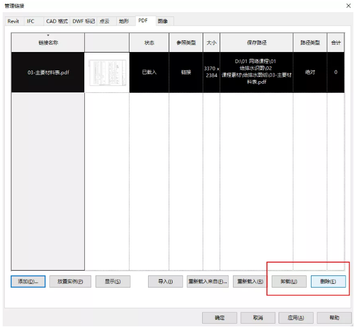Click the 参照类型 column header
This screenshot has height=329, width=355.
point(186,42)
